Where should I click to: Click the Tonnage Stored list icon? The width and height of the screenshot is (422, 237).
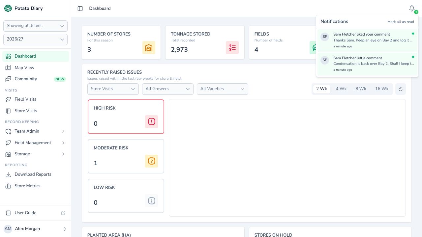(232, 48)
